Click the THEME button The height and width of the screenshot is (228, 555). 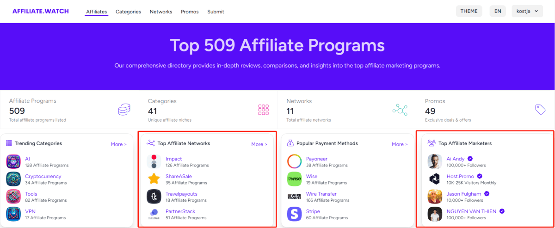[469, 11]
